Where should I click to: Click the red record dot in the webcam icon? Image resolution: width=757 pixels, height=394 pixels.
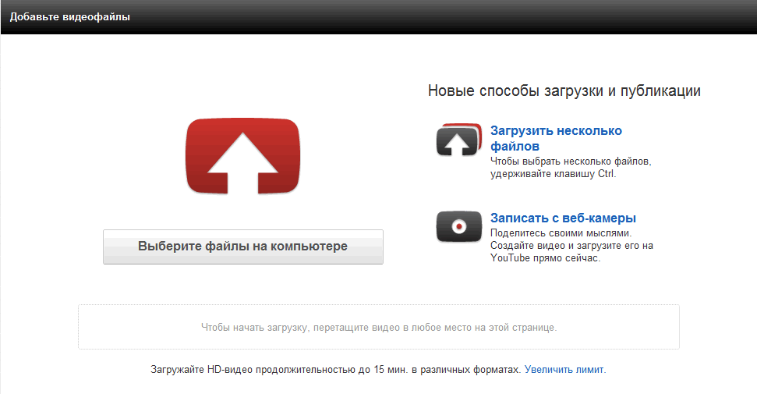point(459,226)
